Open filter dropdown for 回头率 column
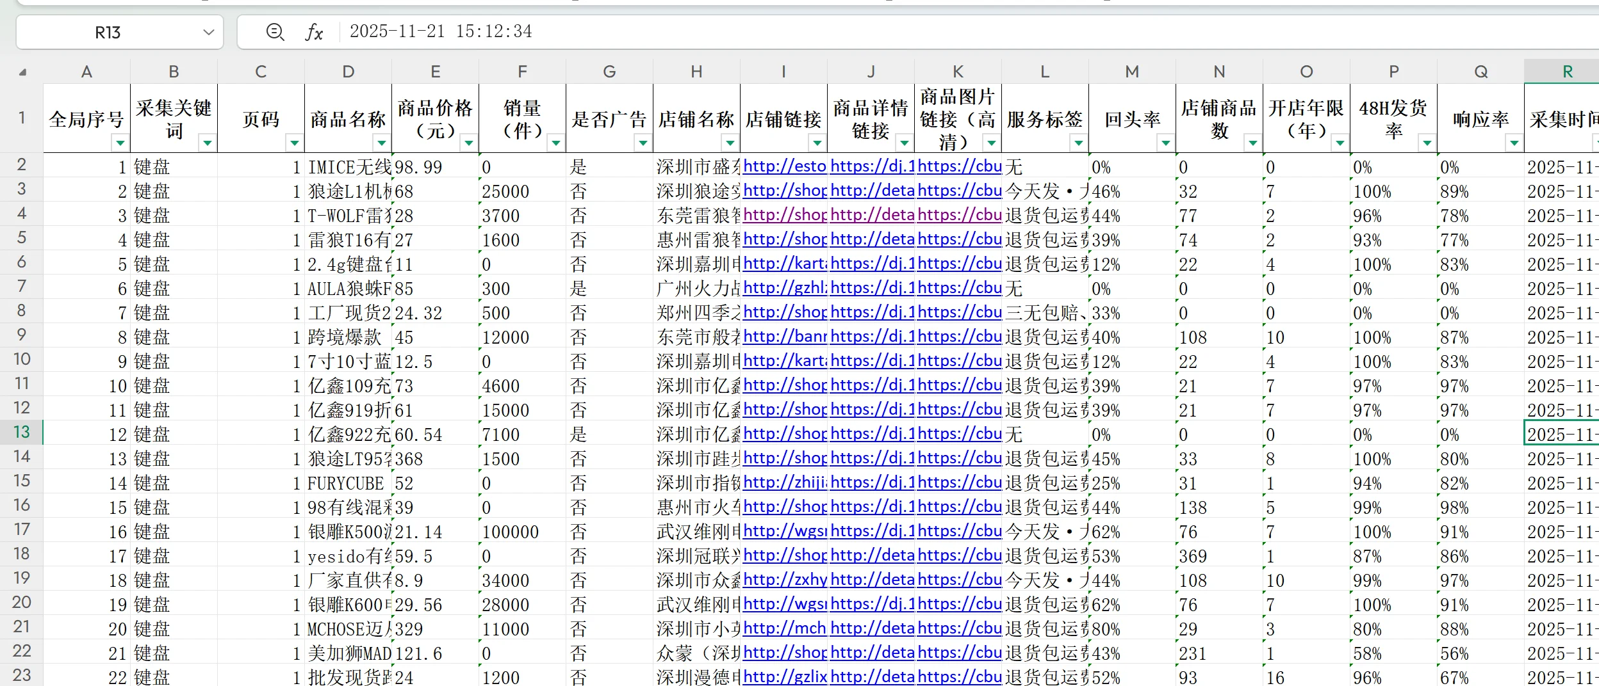 click(1165, 143)
